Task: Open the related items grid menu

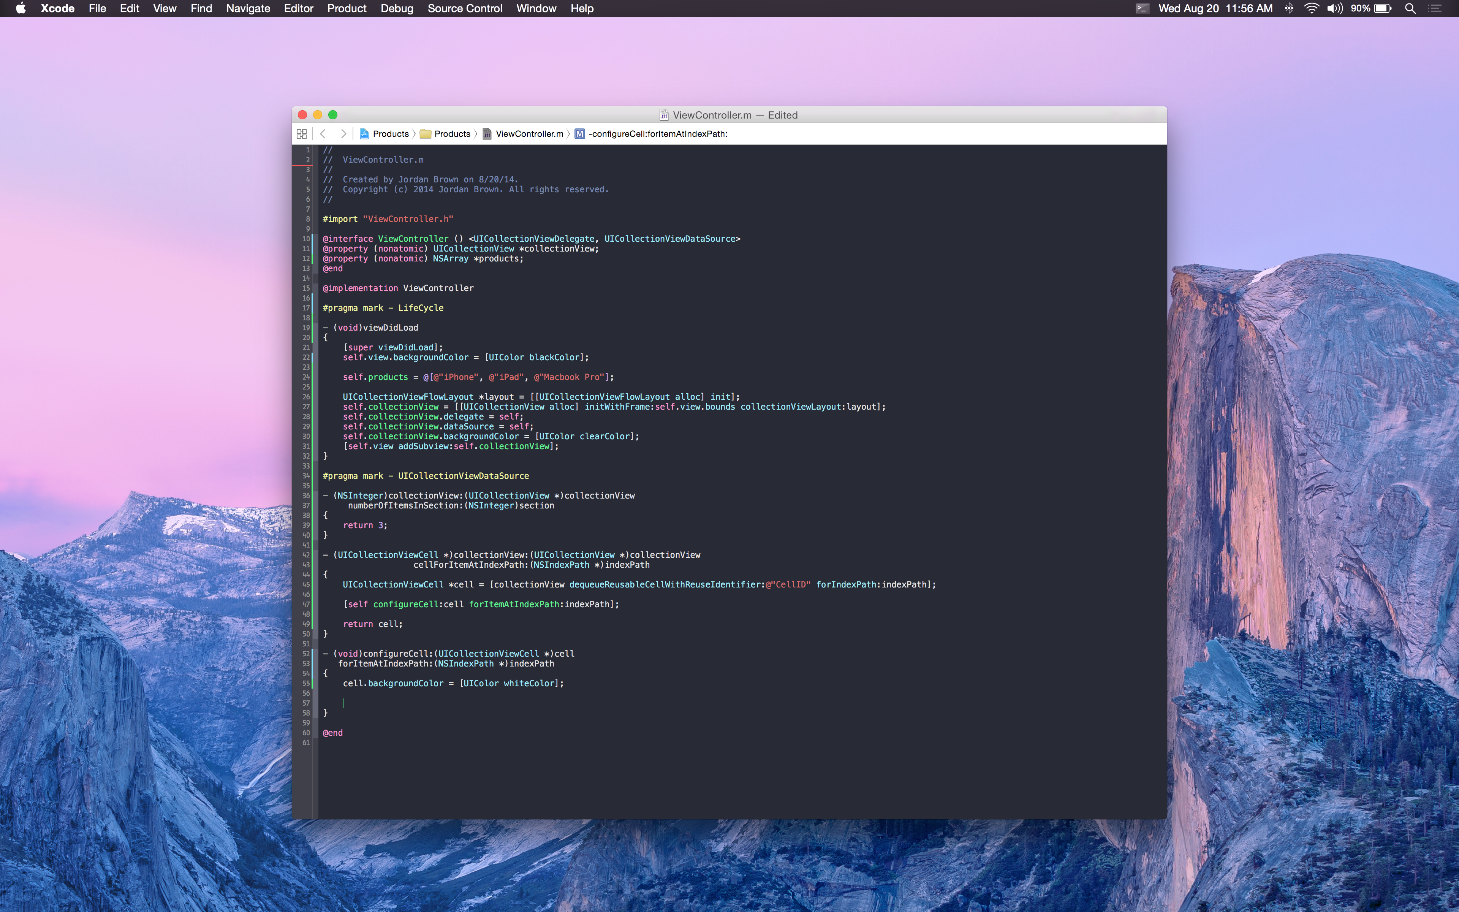Action: coord(301,134)
